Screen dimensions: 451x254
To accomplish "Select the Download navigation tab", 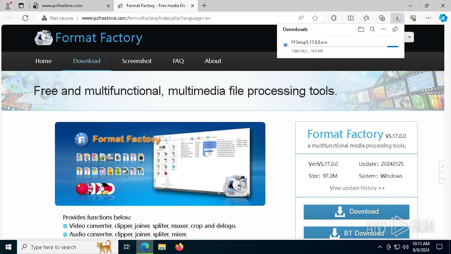I will tap(87, 61).
